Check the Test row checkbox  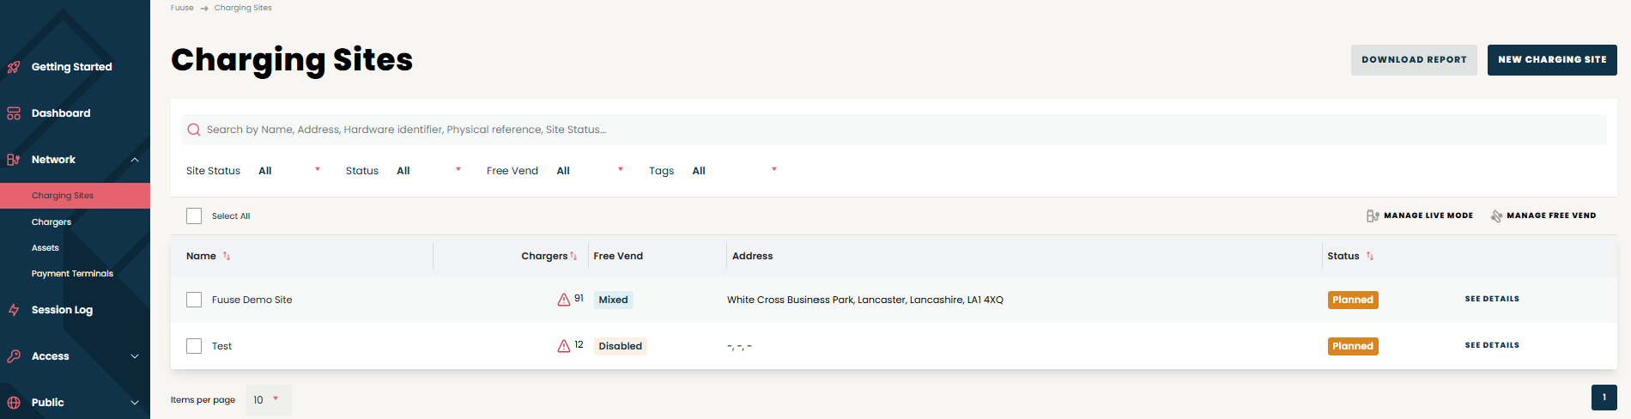[x=194, y=346]
